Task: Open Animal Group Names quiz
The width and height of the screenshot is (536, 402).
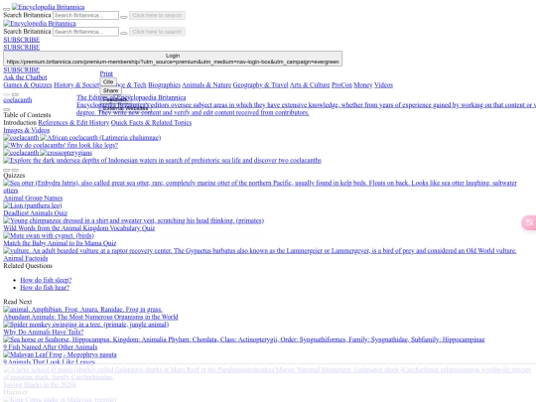Action: click(33, 198)
